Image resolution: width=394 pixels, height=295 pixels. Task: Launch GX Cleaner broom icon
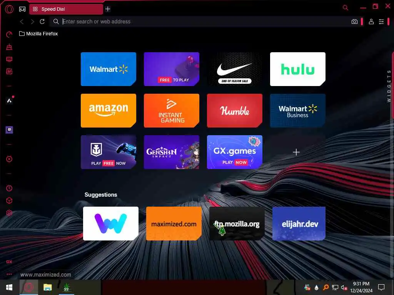pos(9,46)
